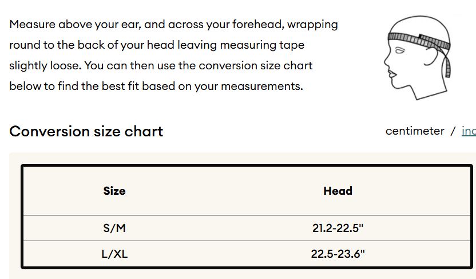Switch measurements to inches
The height and width of the screenshot is (279, 476).
(x=469, y=131)
